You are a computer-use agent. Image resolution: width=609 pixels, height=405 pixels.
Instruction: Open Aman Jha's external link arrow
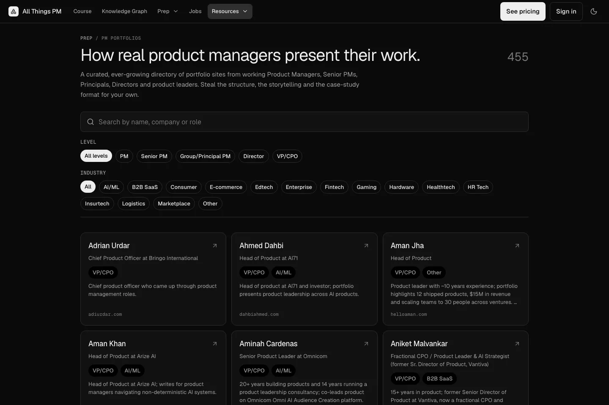pos(517,246)
